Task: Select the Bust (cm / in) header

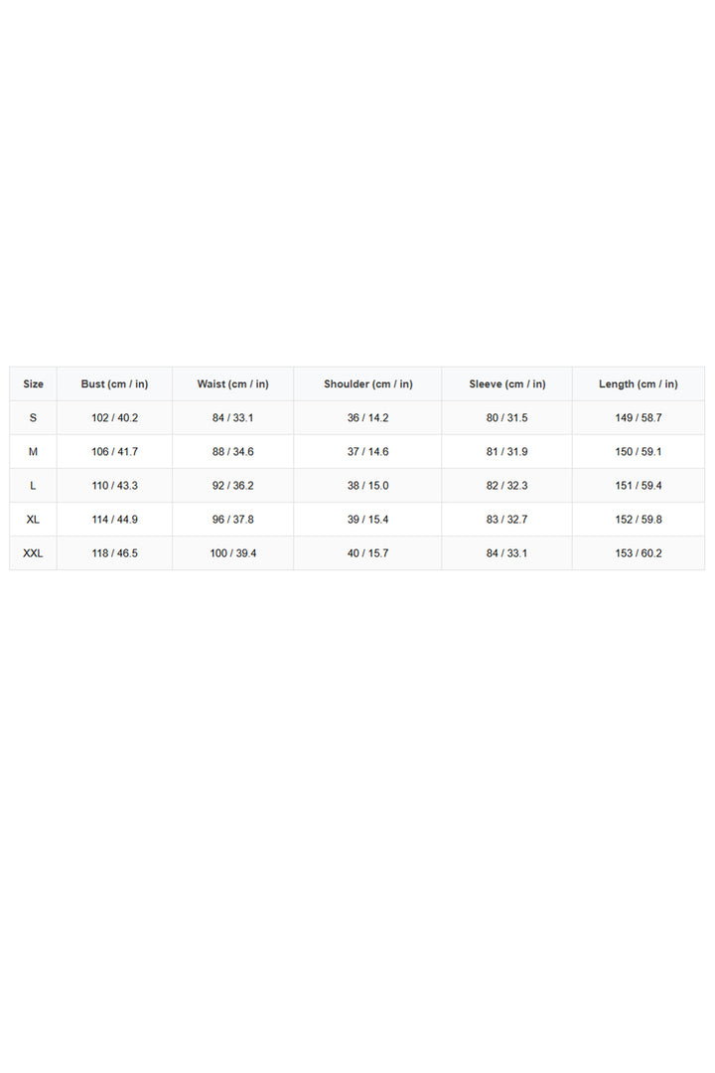Action: click(x=114, y=383)
